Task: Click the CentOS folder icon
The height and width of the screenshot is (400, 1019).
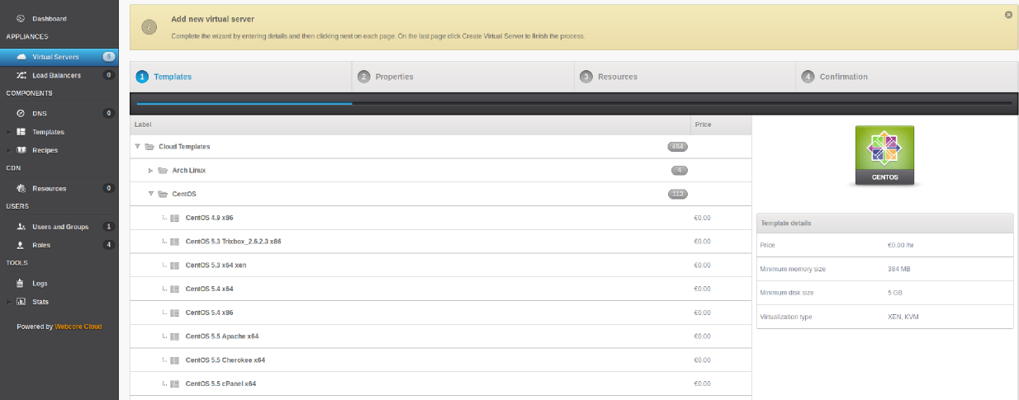Action: click(x=163, y=195)
